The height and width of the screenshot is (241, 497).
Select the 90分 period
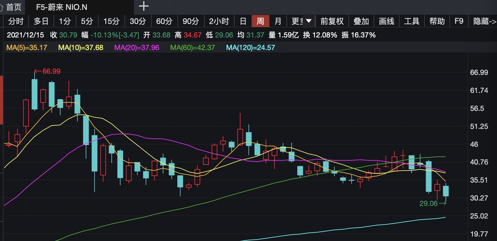point(191,21)
